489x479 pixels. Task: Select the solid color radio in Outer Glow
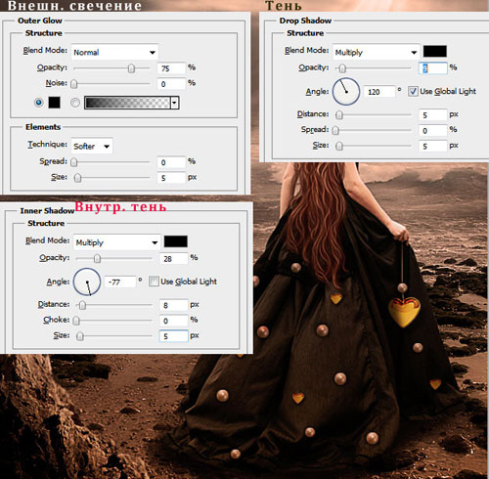click(39, 103)
